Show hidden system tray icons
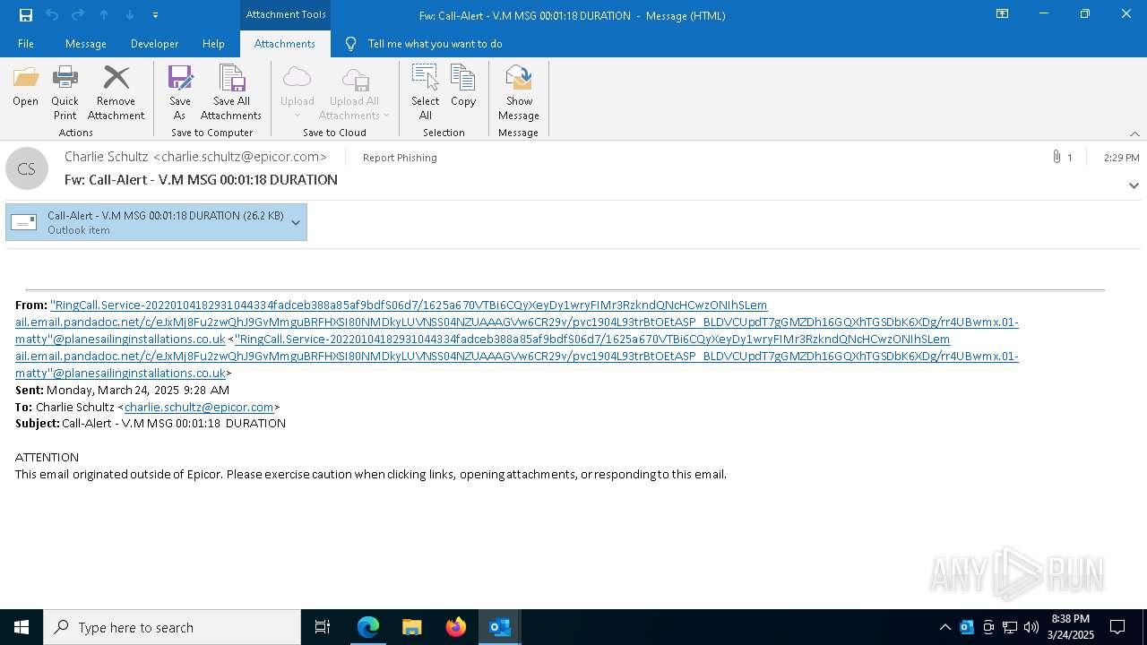 [944, 627]
